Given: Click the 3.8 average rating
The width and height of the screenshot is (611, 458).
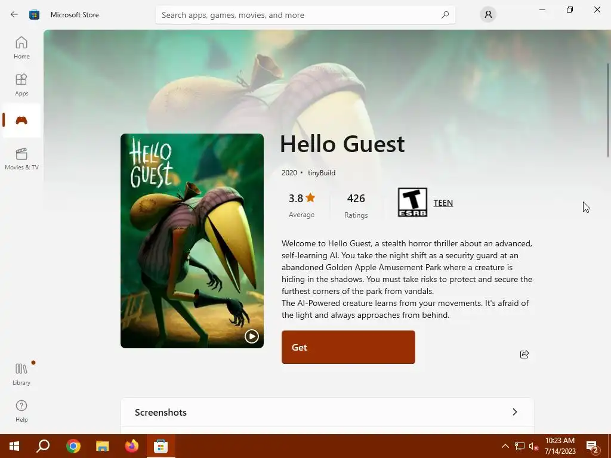Looking at the screenshot, I should tap(301, 205).
